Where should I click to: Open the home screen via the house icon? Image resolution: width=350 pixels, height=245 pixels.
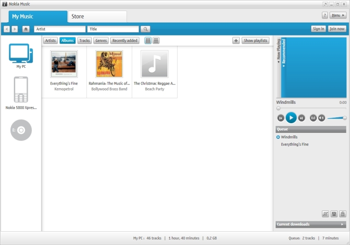[x=26, y=29]
